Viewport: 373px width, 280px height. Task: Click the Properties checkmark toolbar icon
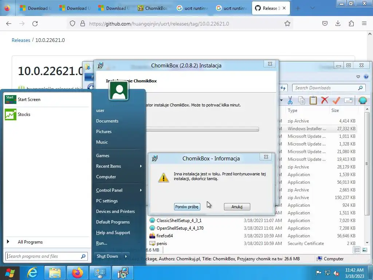click(x=336, y=100)
